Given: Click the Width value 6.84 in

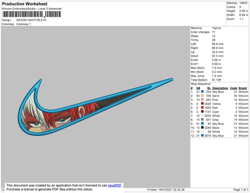Looking at the screenshot, I should (x=243, y=15).
